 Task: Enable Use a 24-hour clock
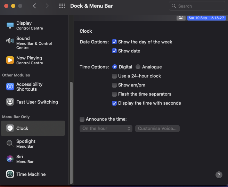(x=114, y=76)
